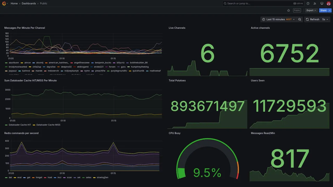Click kanirosi in channel legend
The width and height of the screenshot is (333, 187).
click(26, 71)
